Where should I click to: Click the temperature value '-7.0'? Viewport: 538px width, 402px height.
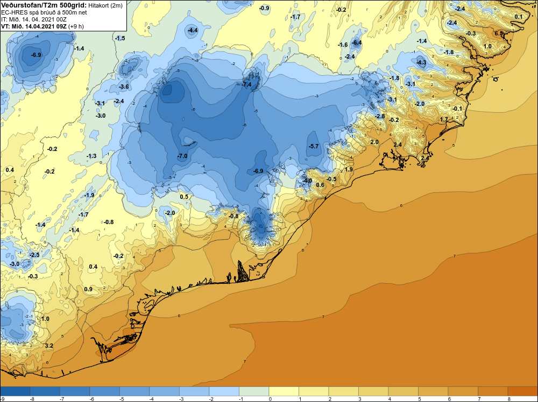pyautogui.click(x=182, y=156)
